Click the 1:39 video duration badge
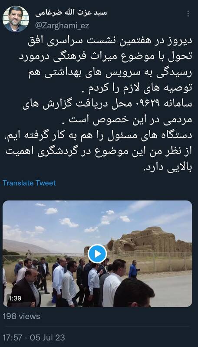The width and height of the screenshot is (198, 347). pos(15,298)
